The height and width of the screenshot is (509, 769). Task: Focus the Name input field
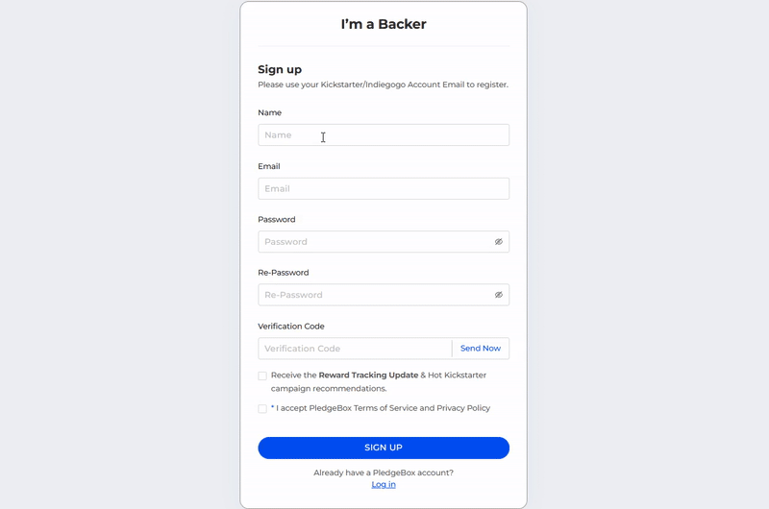click(383, 135)
